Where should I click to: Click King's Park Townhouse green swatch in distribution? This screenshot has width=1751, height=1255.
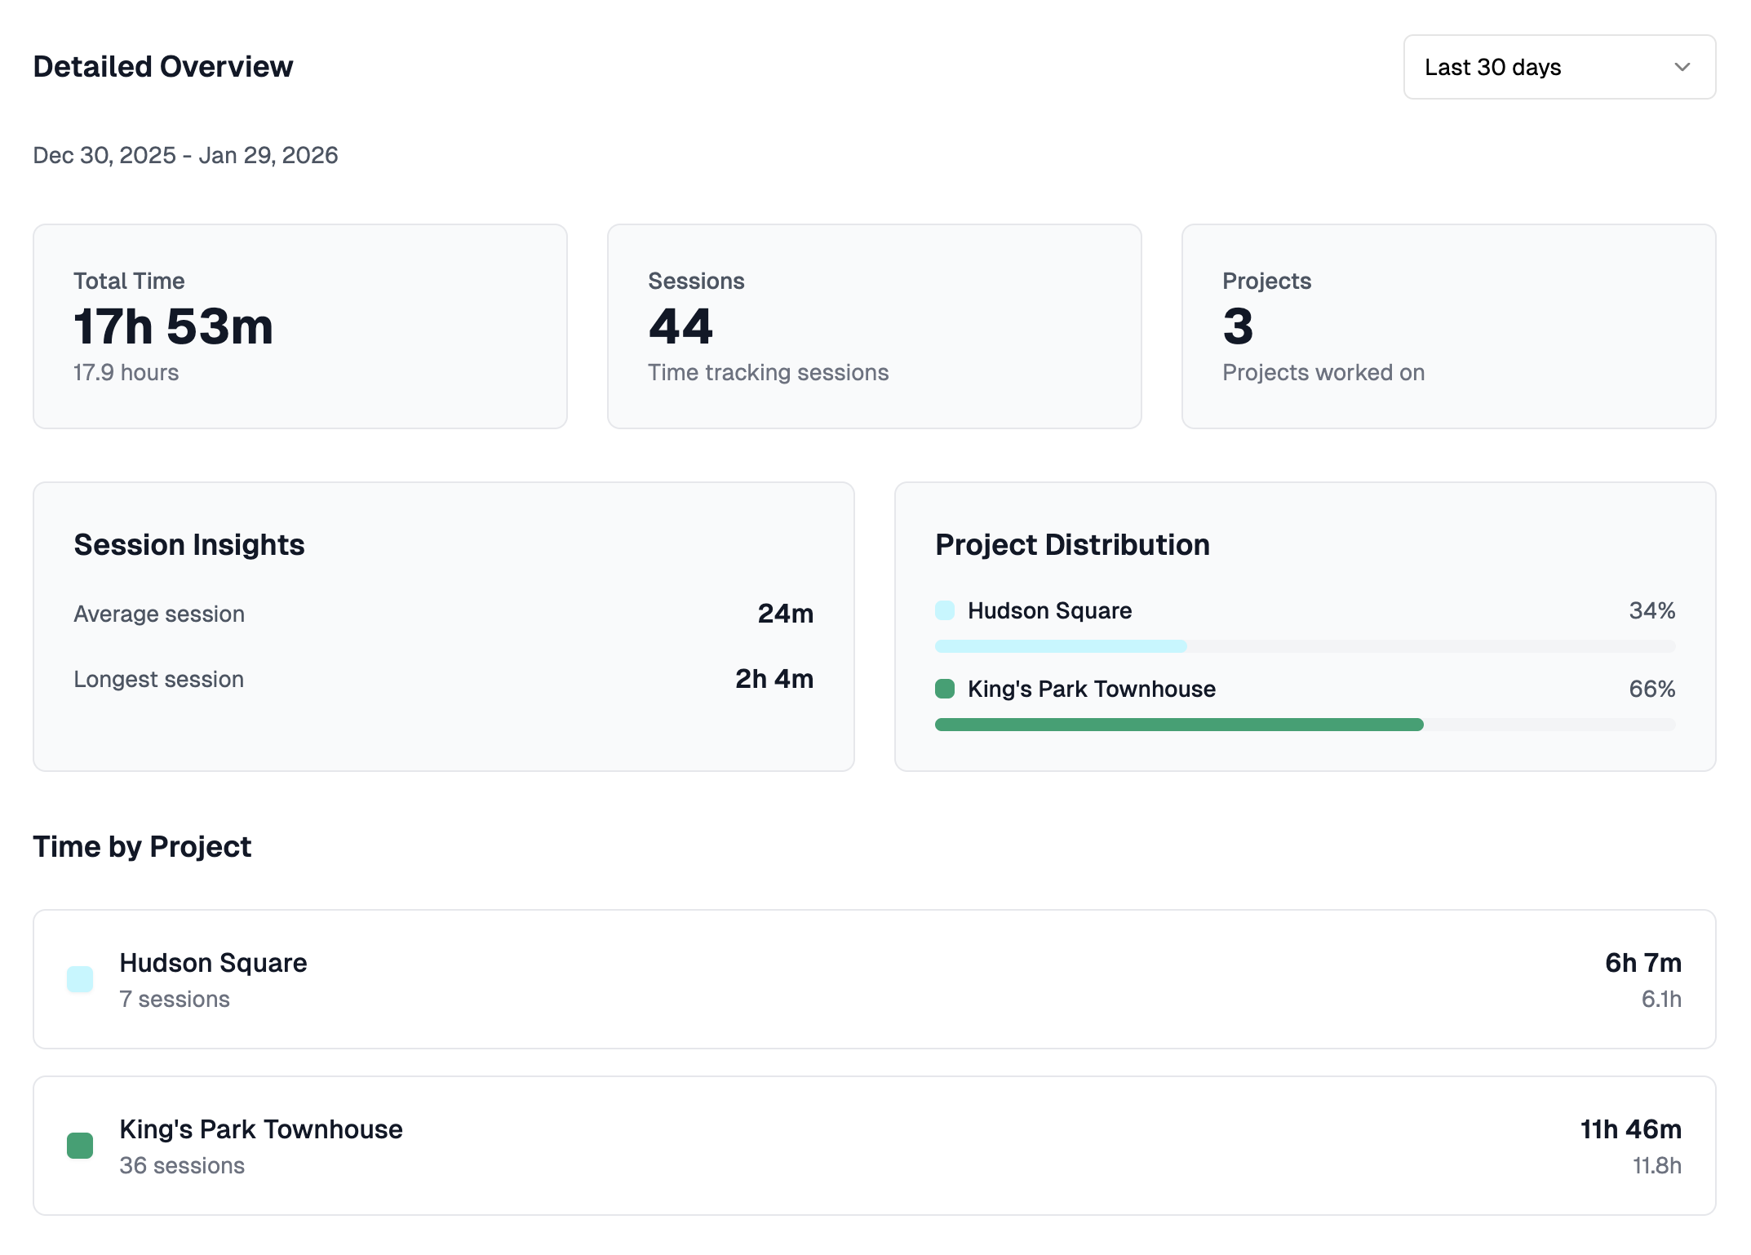(944, 689)
